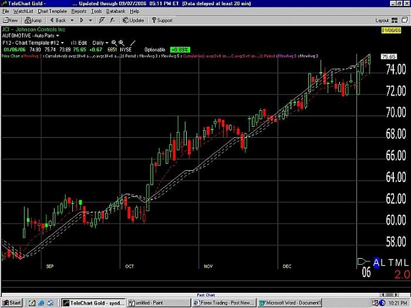Viewport: 411px width, 308px height.
Task: Click the Layout label in toolbar
Action: (381, 20)
